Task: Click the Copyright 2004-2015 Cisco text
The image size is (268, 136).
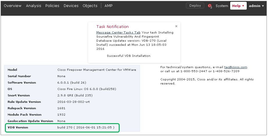Action: tap(207, 82)
